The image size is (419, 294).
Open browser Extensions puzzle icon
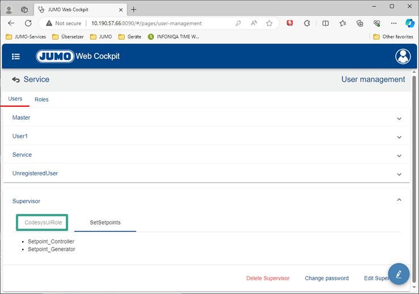click(307, 23)
